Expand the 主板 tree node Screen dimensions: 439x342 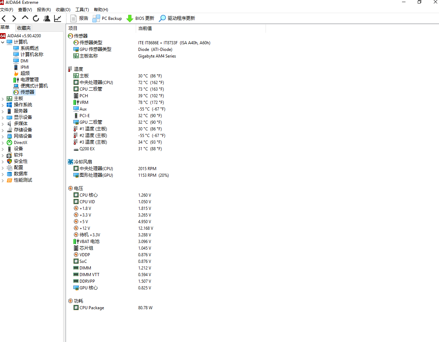coord(3,99)
